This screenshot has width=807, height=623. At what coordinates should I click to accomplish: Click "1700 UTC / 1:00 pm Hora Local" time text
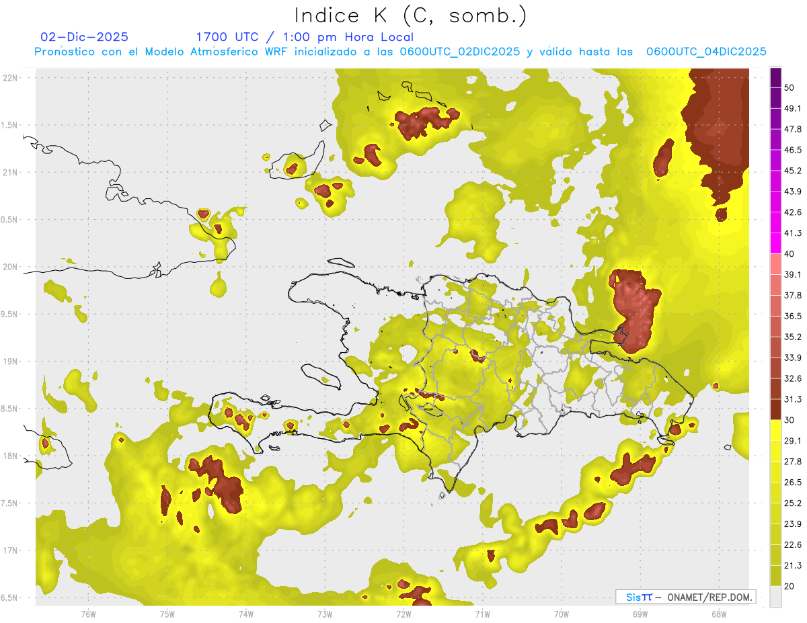305,37
